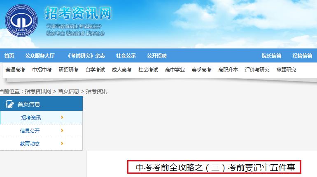Select 社会公示 in the blue nav bar
The height and width of the screenshot is (177, 317).
(126, 55)
